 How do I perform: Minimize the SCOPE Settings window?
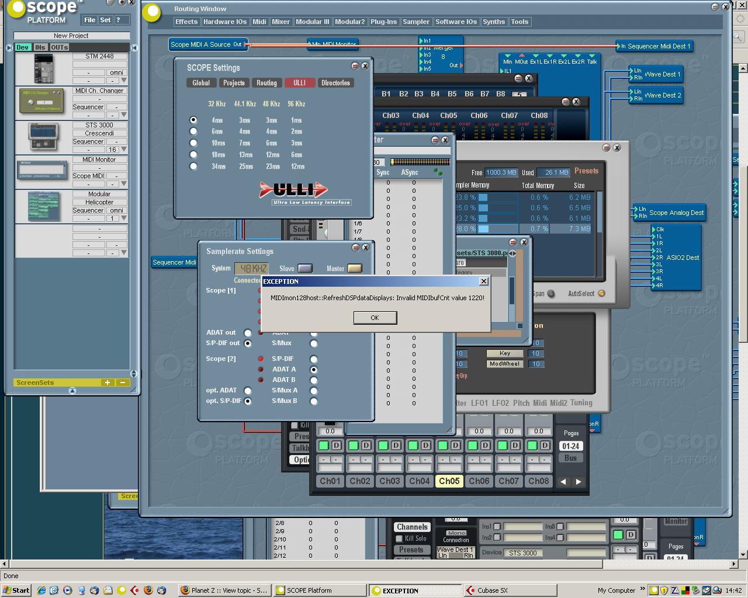click(x=355, y=66)
